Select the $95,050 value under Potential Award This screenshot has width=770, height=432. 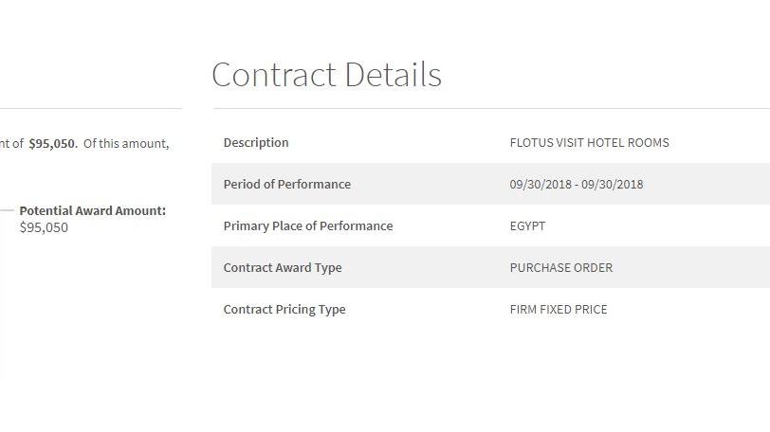click(x=44, y=227)
